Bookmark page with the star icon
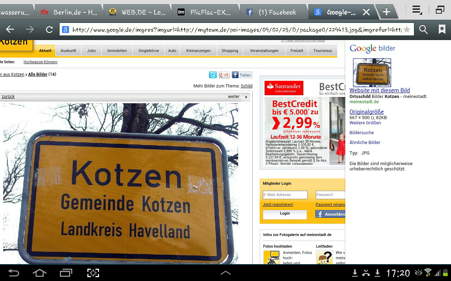The width and height of the screenshot is (451, 281). click(407, 30)
